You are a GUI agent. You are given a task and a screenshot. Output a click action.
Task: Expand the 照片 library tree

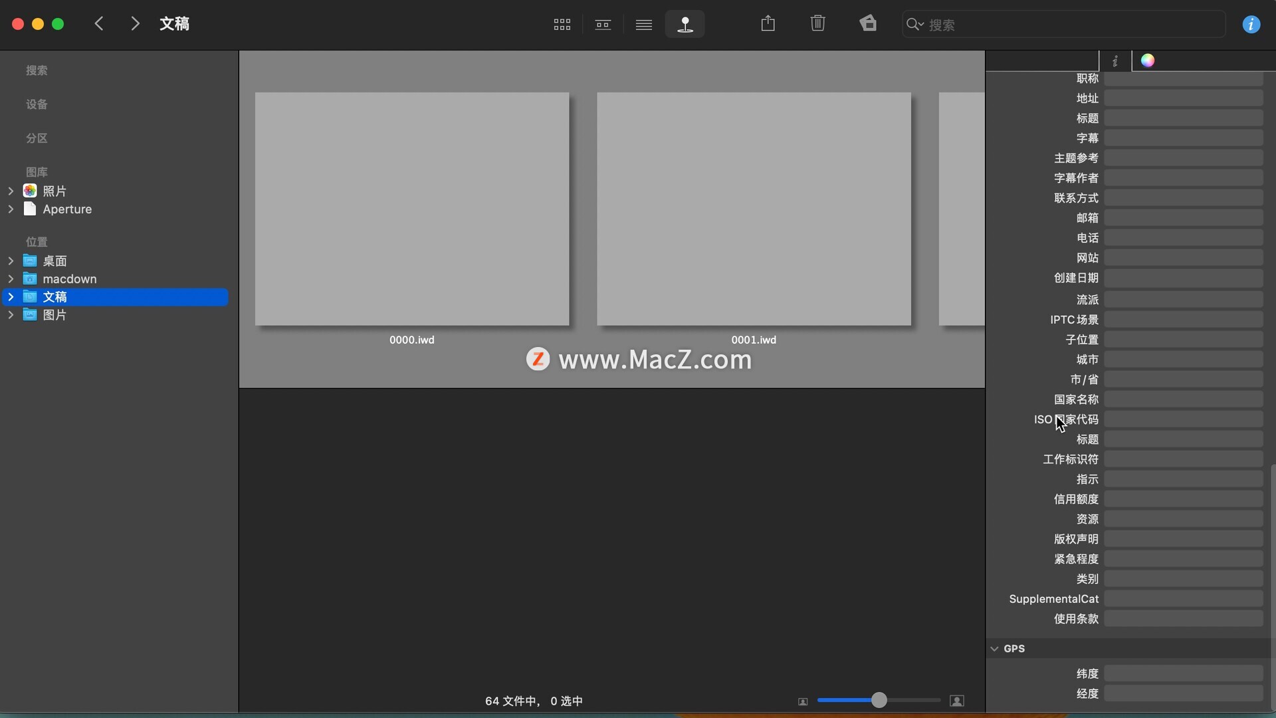point(11,191)
